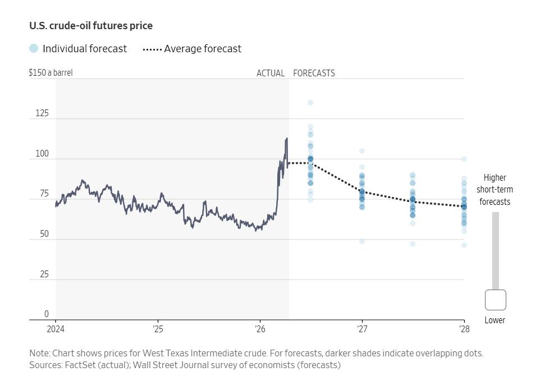Click the "U.S. crude-oil futures price" title
This screenshot has height=376, width=545.
pyautogui.click(x=91, y=26)
